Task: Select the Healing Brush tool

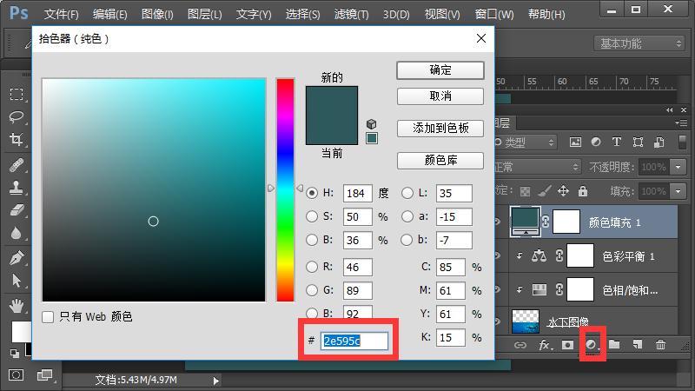Action: tap(17, 165)
